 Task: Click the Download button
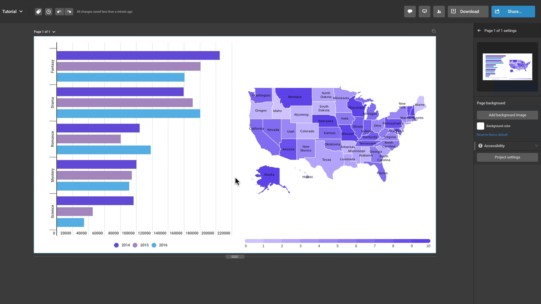point(468,12)
